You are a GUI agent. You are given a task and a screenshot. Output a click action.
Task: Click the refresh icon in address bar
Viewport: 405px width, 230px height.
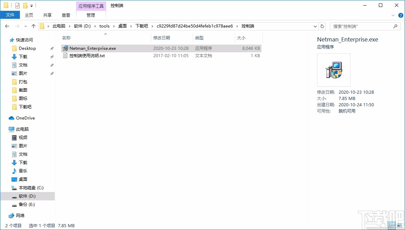[322, 26]
